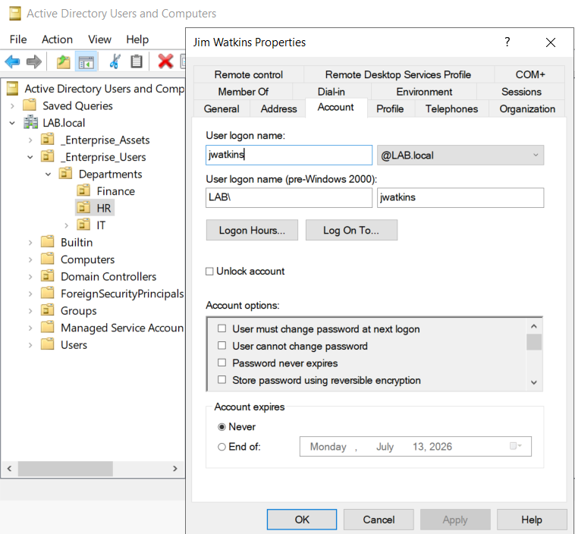Open the Help menu
The image size is (575, 534).
(x=137, y=39)
